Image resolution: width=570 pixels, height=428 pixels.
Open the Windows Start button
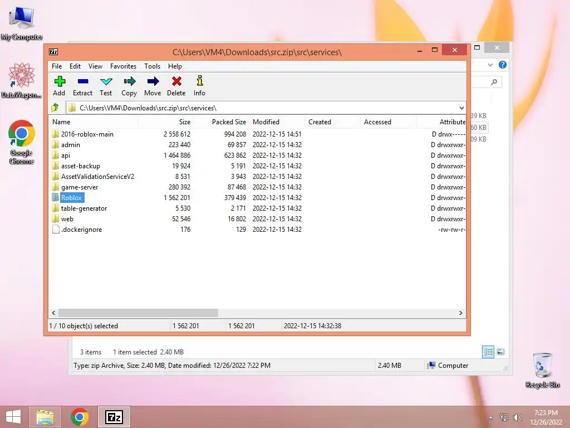pos(13,417)
